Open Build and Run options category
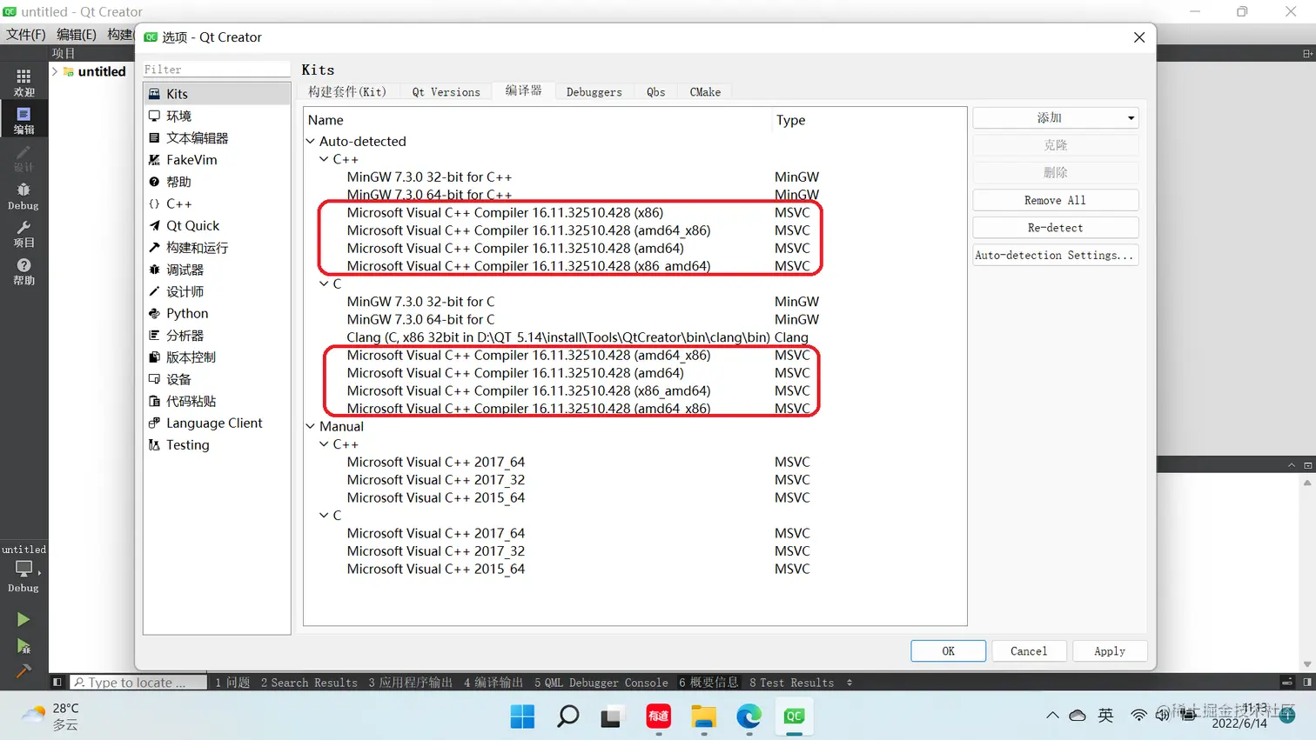The width and height of the screenshot is (1316, 740). (x=217, y=248)
